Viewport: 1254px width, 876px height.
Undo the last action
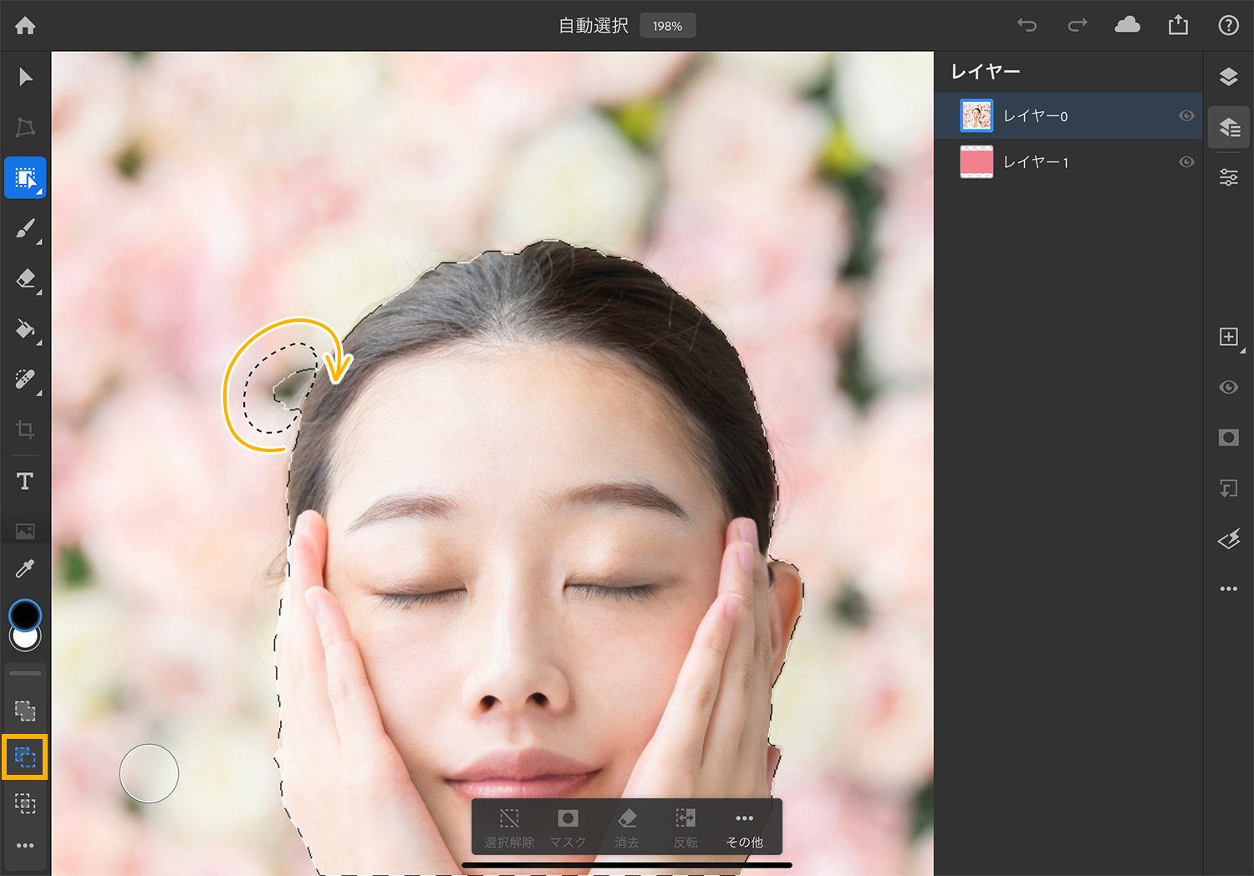(x=1027, y=25)
